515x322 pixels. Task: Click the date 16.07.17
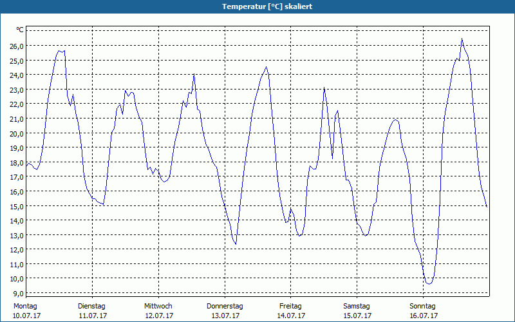[x=424, y=316]
